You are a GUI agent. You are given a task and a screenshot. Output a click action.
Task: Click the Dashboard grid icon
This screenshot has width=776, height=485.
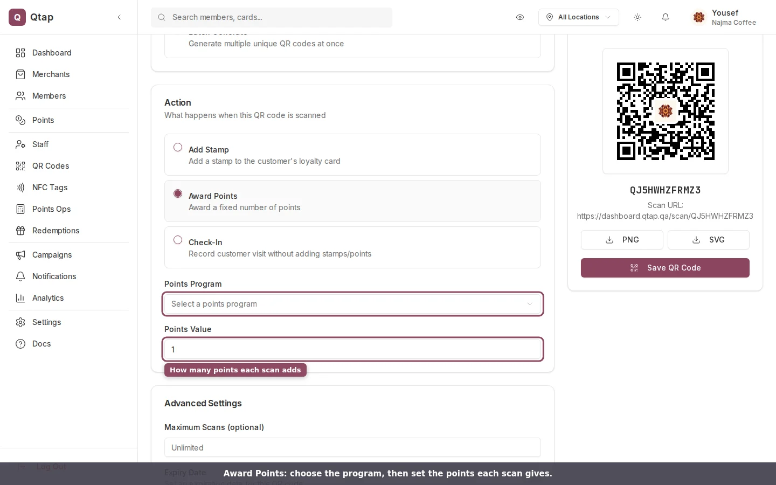(x=20, y=53)
